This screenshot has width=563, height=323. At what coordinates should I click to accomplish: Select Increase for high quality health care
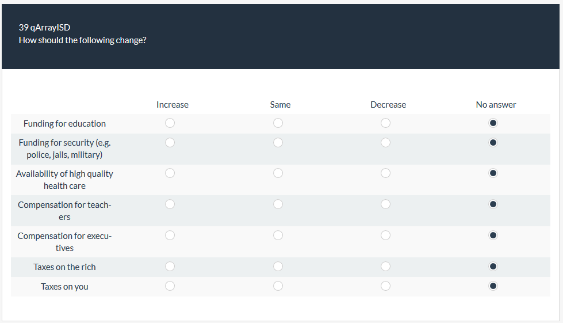click(x=170, y=173)
